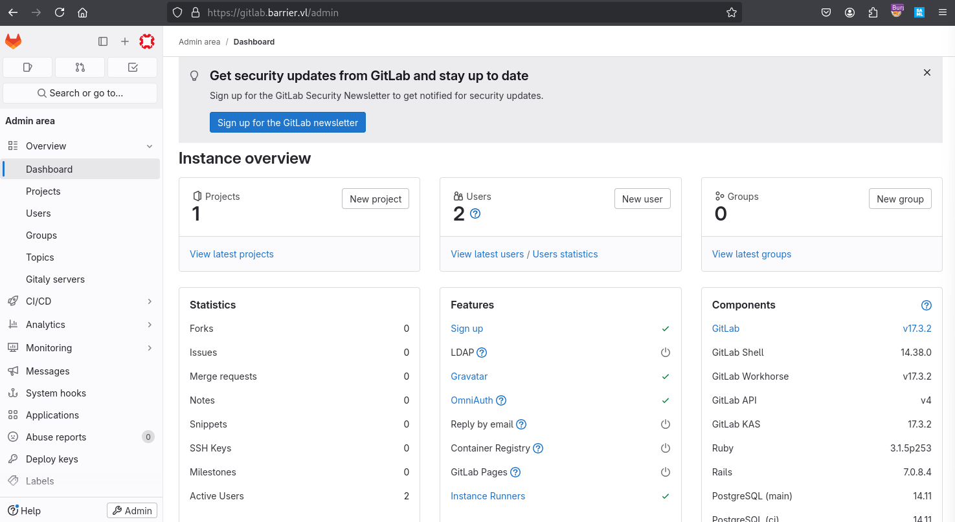
Task: Open the browser extensions puzzle icon
Action: 873,12
